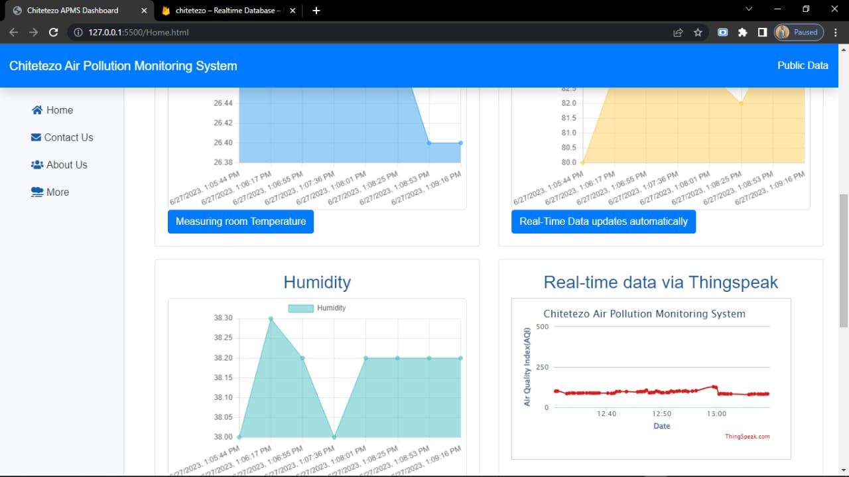This screenshot has height=477, width=849.
Task: Click the Measuring room Temperature button
Action: pyautogui.click(x=241, y=222)
